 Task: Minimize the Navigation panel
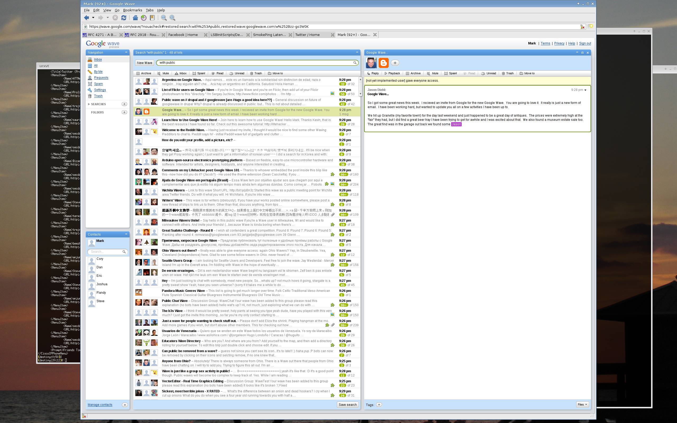tap(126, 52)
